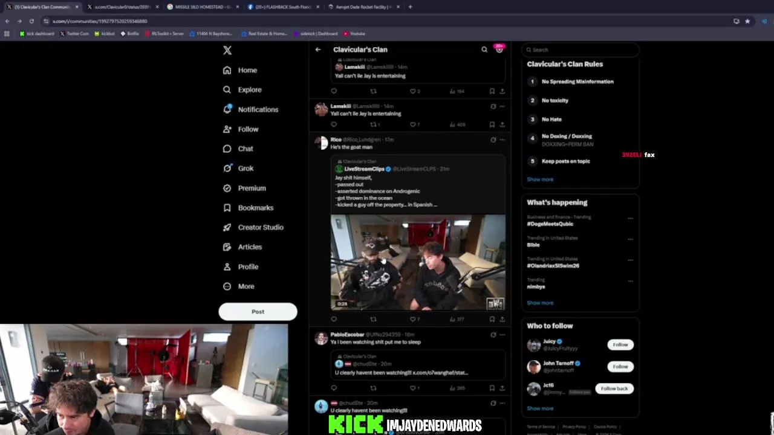This screenshot has height=435, width=774.
Task: Bookmark this page with star icon
Action: [x=747, y=21]
